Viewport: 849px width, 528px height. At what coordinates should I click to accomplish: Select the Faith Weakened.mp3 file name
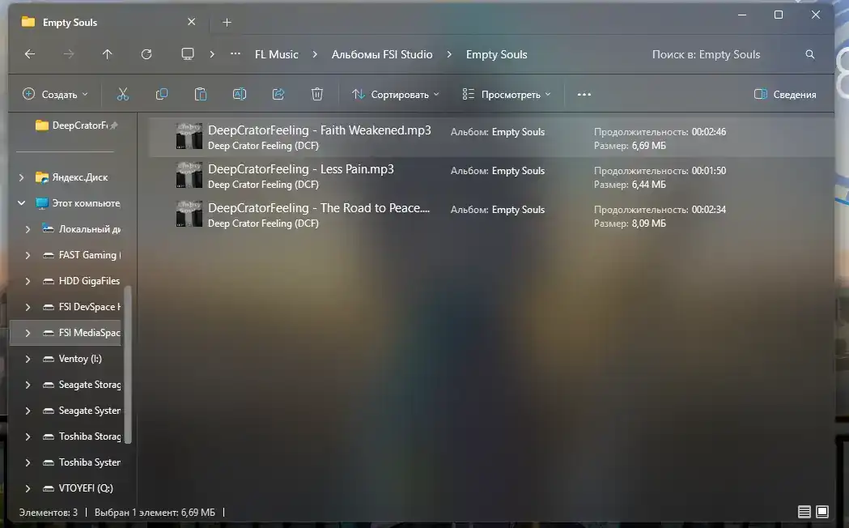tap(320, 130)
